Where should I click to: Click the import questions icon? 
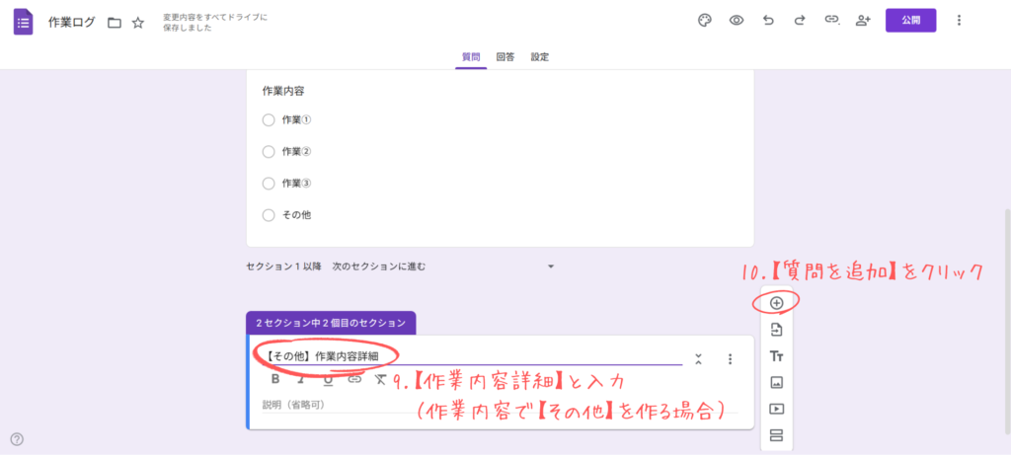[x=776, y=329]
